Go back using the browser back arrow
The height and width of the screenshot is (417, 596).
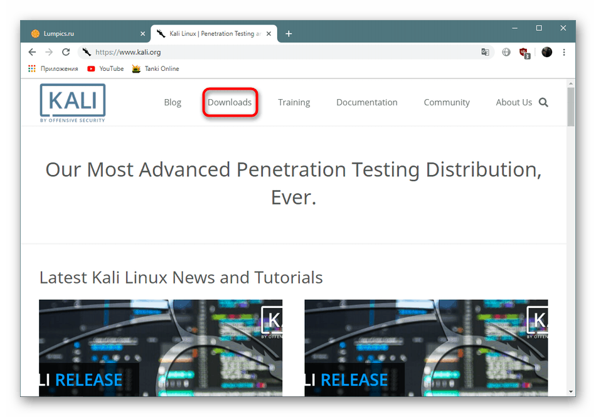point(32,52)
